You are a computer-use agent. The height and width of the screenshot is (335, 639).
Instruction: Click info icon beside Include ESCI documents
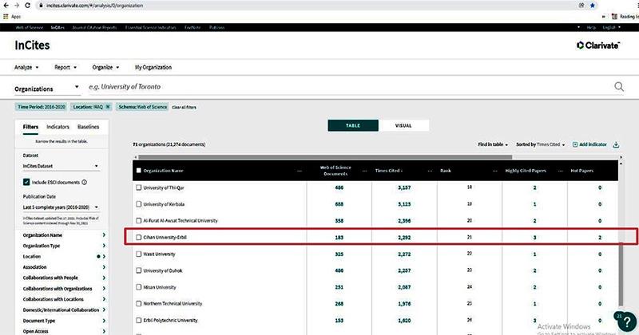click(x=85, y=183)
